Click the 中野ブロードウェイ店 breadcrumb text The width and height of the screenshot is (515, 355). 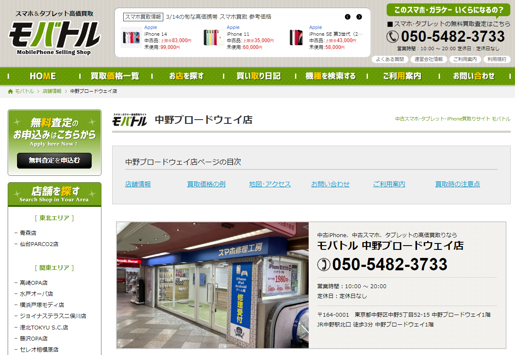pos(94,92)
